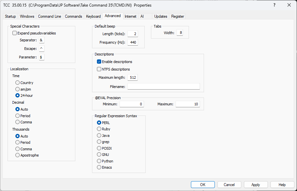297x191 pixels.
Task: Open Help for this dialog
Action: [x=282, y=185]
